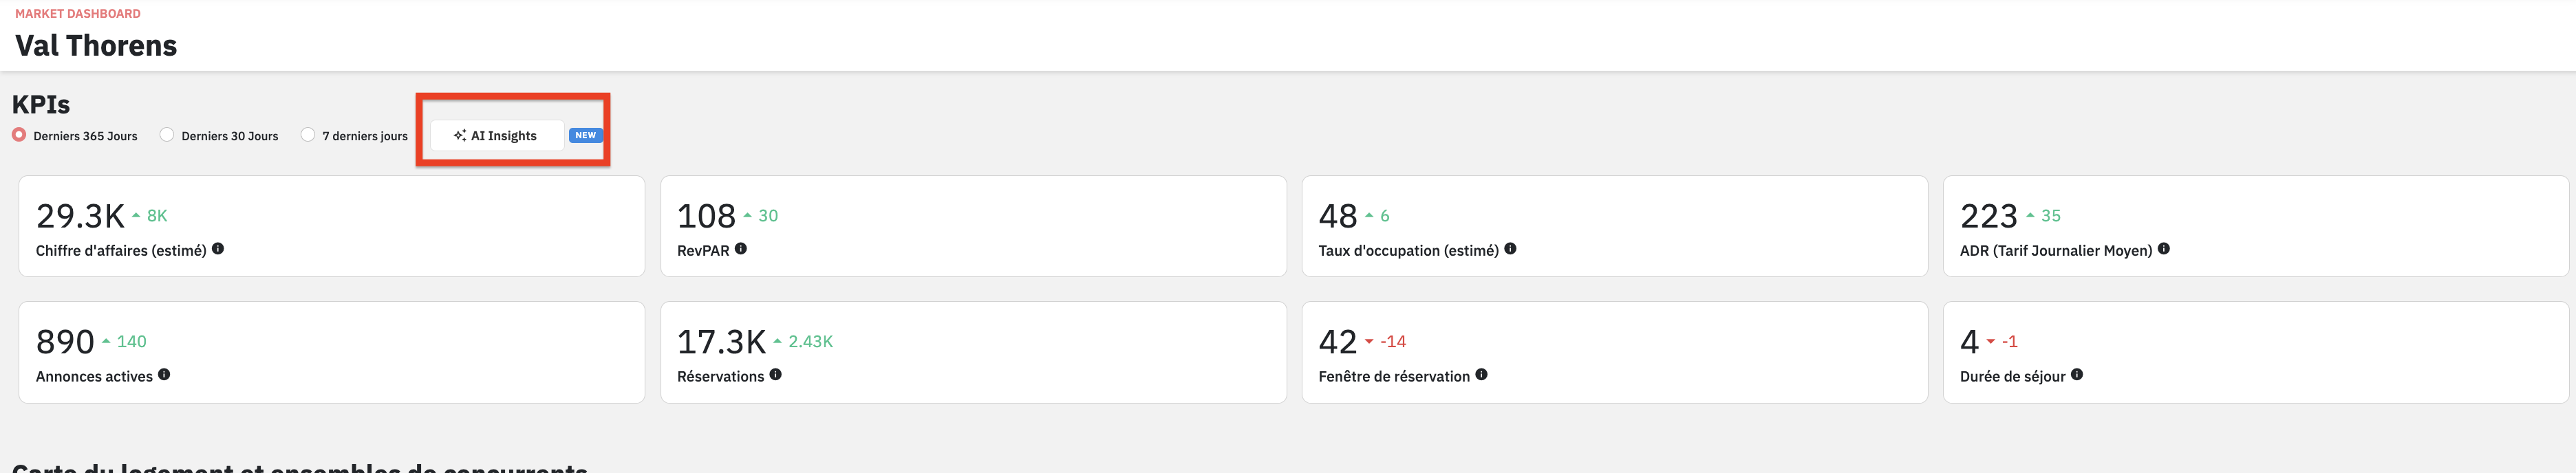2576x473 pixels.
Task: Click the MARKET DASHBOARD breadcrumb label
Action: (x=78, y=14)
